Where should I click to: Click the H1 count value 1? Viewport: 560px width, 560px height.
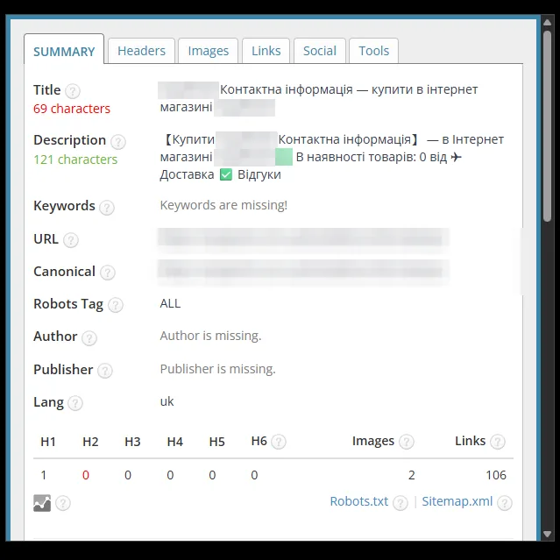(x=44, y=475)
